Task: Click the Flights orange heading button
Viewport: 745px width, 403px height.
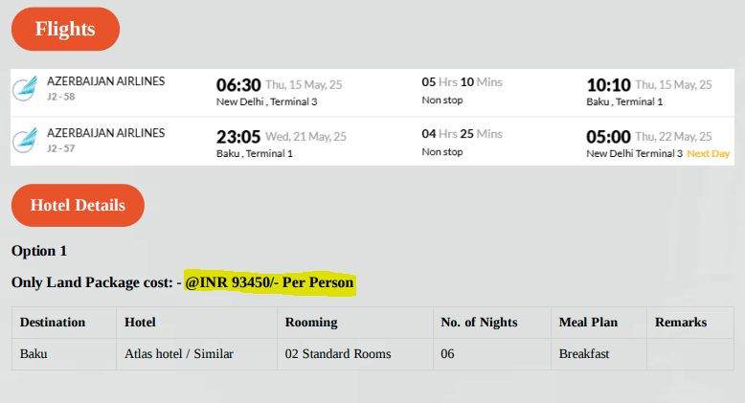Action: tap(65, 29)
